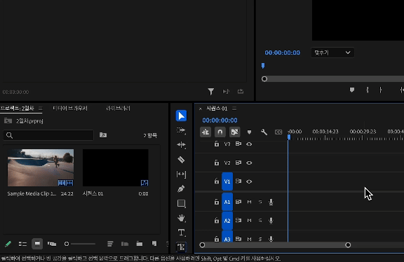This screenshot has height=262, width=404.
Task: Switch project panel to list view
Action: (22, 244)
